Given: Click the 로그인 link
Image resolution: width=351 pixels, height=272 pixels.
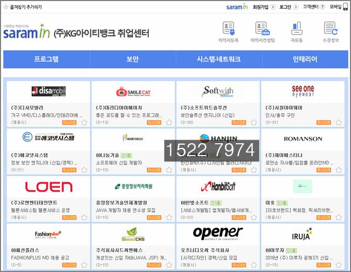Looking at the screenshot, I should [285, 7].
